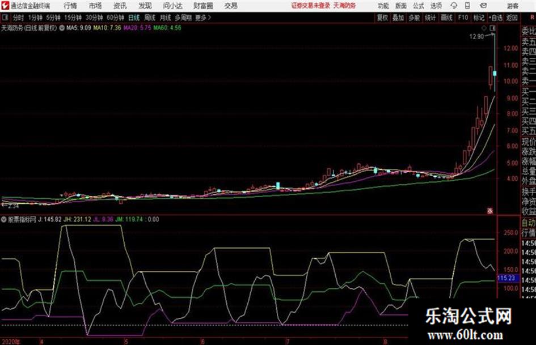Click the red 涨 marker at chart corner
Image resolution: width=536 pixels, height=345 pixels.
[x=490, y=211]
